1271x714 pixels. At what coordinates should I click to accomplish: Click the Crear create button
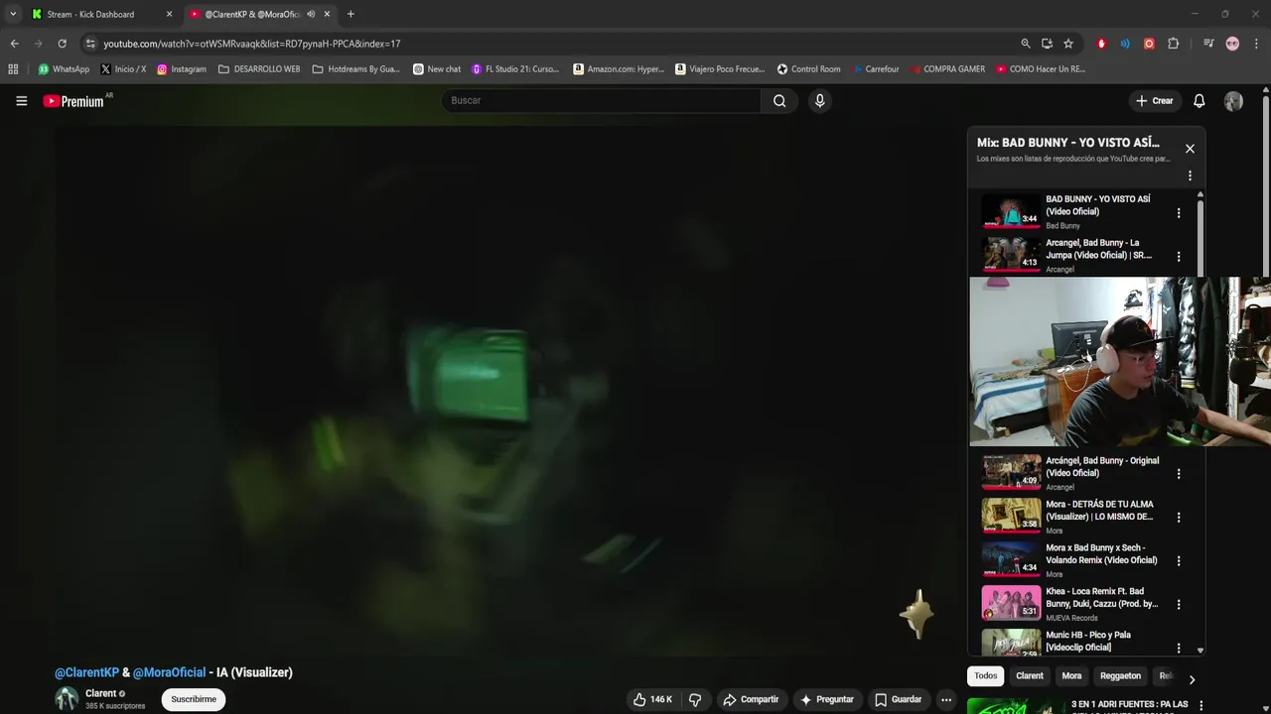point(1155,100)
